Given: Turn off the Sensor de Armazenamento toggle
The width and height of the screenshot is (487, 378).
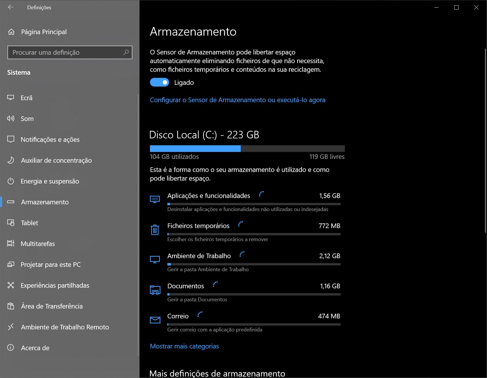Looking at the screenshot, I should click(x=159, y=82).
